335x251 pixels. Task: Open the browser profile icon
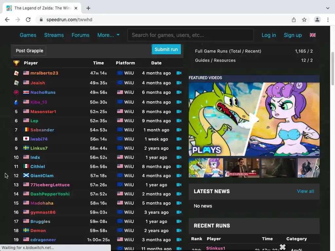pos(317,20)
